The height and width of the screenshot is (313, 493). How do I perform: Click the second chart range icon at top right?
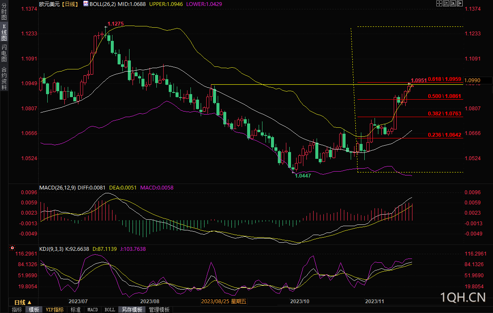click(446, 3)
